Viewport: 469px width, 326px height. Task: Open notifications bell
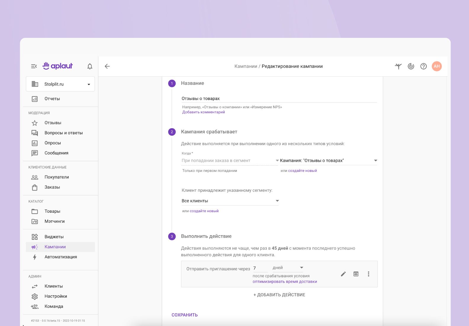[90, 66]
